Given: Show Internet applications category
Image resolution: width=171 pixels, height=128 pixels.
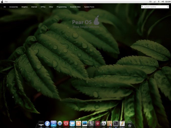Looking at the screenshot, I should point(34,7).
